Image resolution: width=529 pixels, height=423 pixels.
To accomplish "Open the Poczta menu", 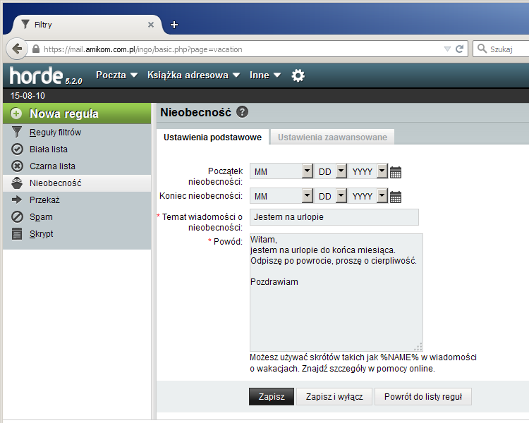I will tap(116, 75).
